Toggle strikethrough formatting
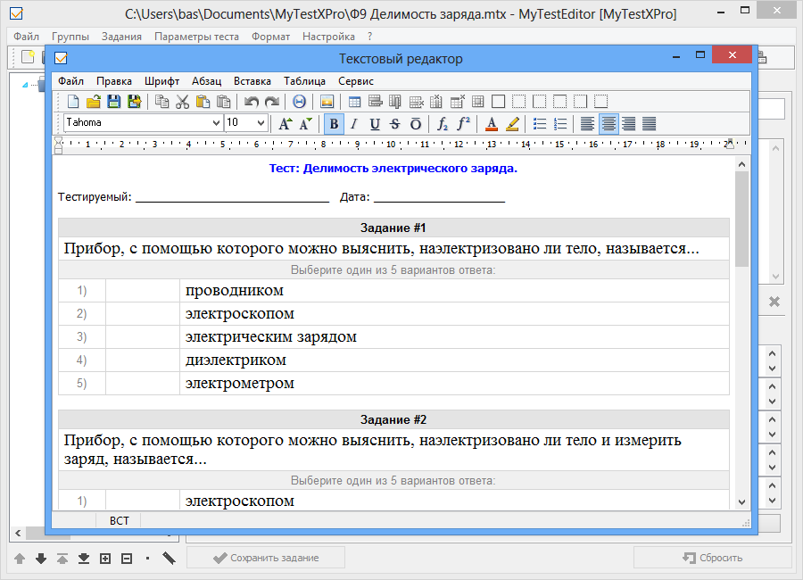 [x=395, y=123]
